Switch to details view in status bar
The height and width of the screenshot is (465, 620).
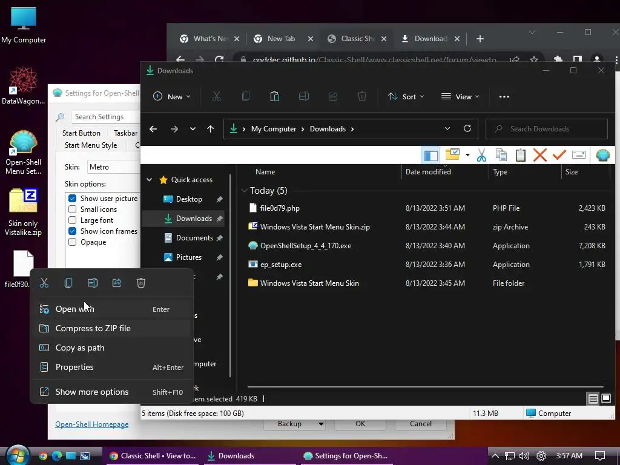[x=593, y=398]
